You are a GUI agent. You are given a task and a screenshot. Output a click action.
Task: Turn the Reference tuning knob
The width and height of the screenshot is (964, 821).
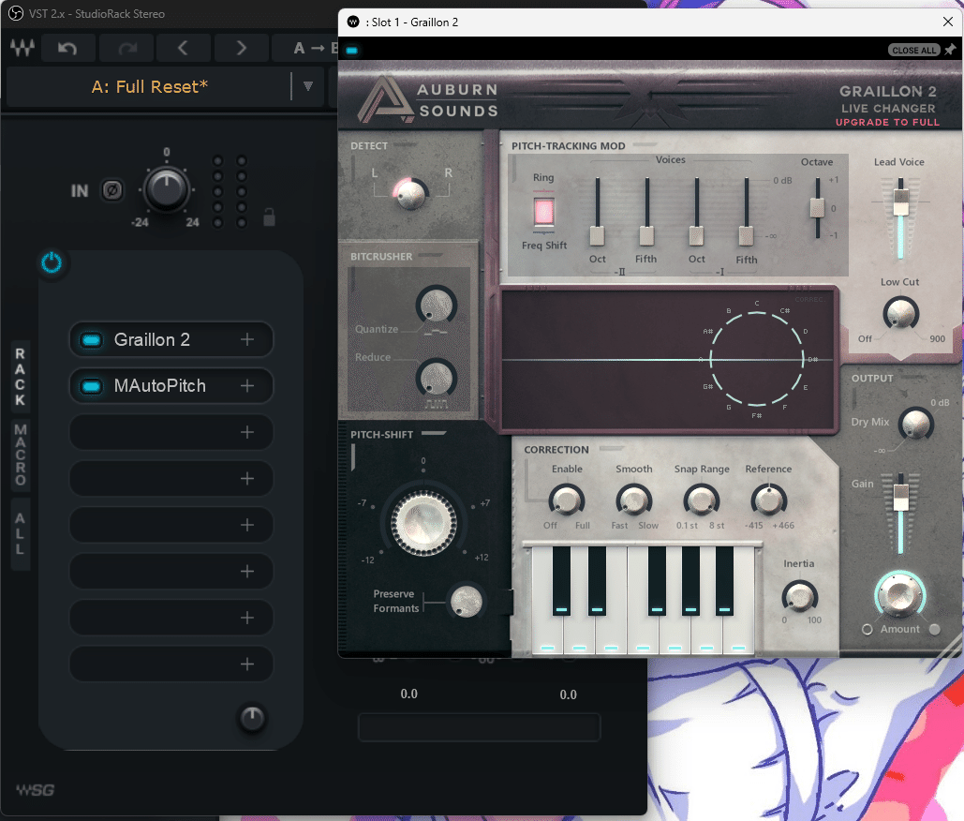point(768,500)
